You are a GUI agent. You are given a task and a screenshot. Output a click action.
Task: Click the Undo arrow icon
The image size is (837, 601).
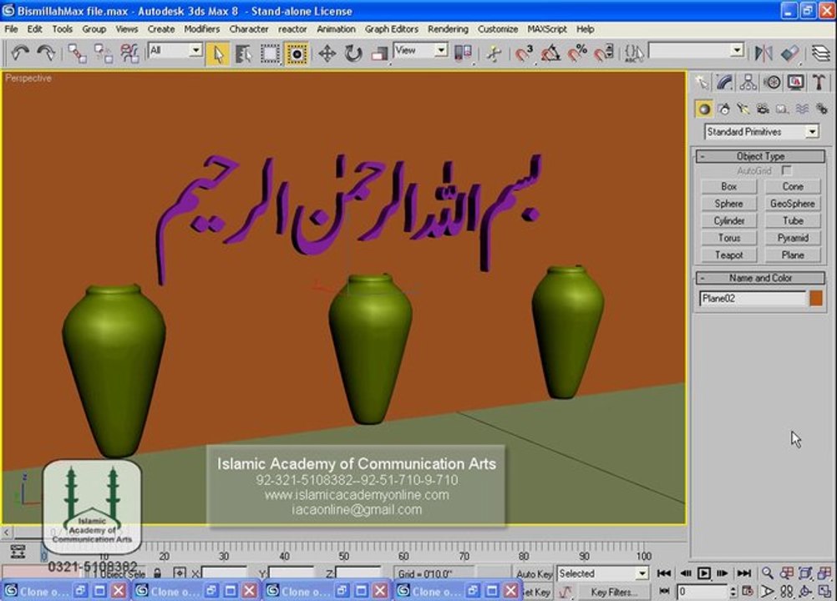(20, 53)
